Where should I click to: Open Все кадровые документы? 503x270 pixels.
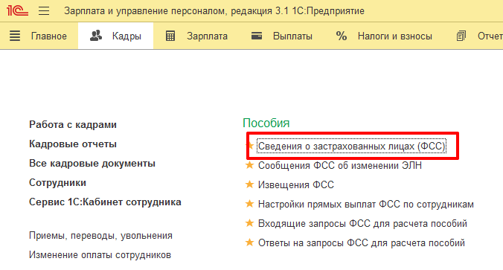click(x=92, y=163)
